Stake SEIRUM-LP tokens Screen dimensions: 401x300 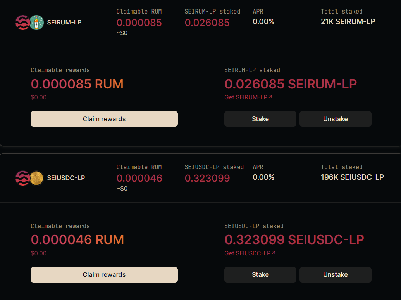click(260, 119)
